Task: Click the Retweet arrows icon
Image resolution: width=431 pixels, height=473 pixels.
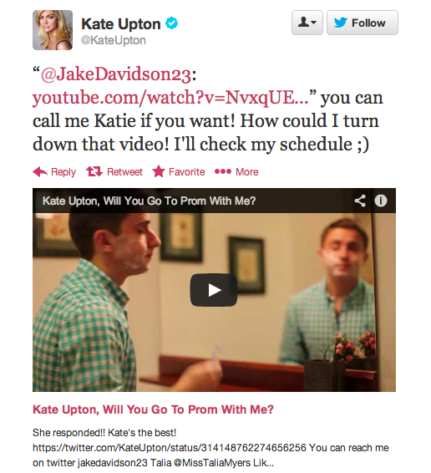Action: coord(94,171)
